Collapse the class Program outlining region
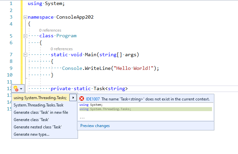 tap(25, 36)
